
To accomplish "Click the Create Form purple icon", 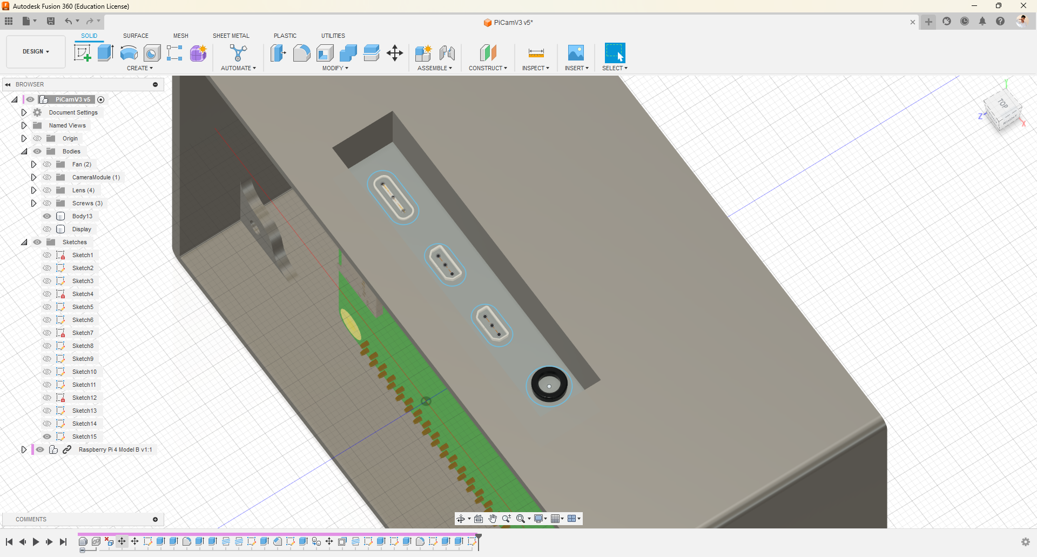I will (198, 53).
